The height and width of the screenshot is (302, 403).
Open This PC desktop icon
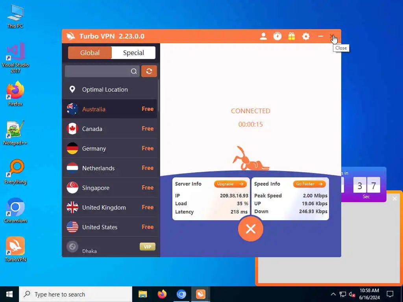point(15,16)
